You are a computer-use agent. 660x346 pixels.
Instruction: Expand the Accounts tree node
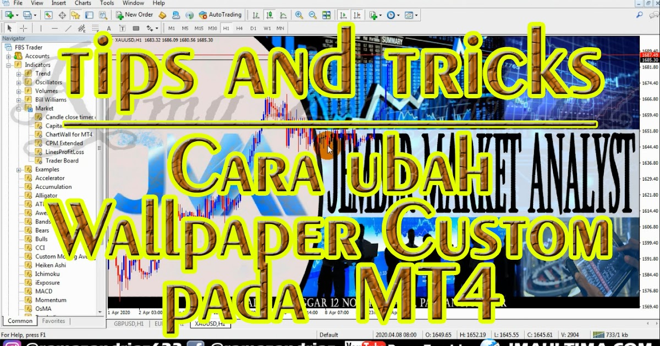tap(9, 56)
